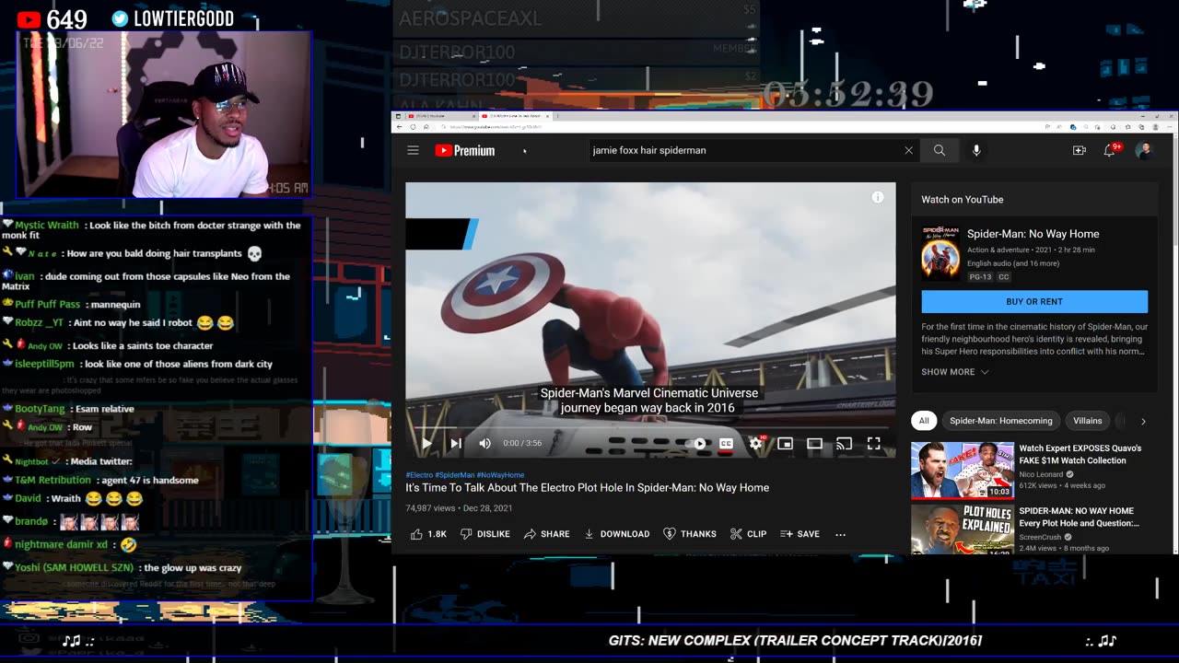The image size is (1179, 663).
Task: Select the 'Villains' filter chip
Action: pos(1087,421)
